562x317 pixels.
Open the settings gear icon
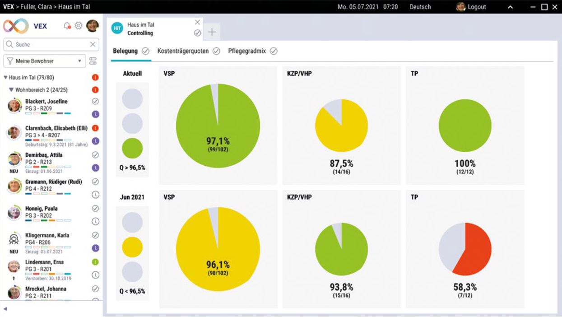pyautogui.click(x=79, y=26)
